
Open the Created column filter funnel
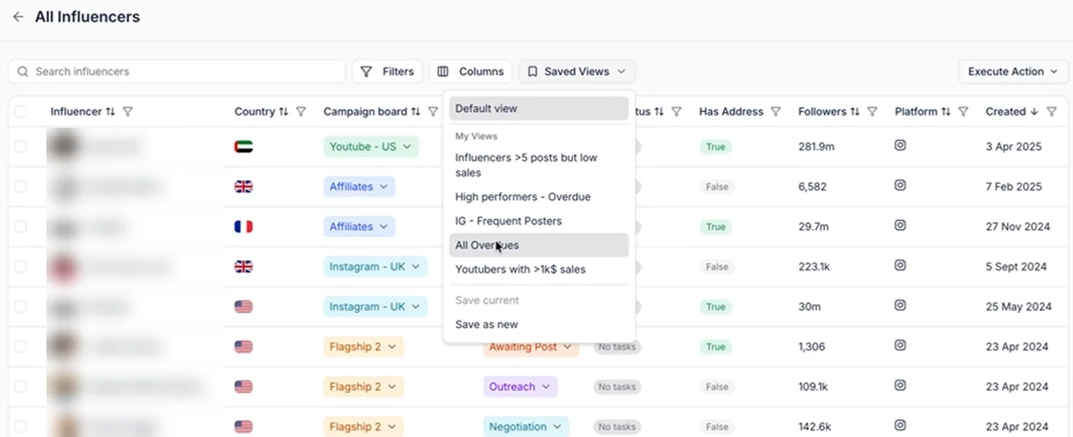coord(1051,111)
